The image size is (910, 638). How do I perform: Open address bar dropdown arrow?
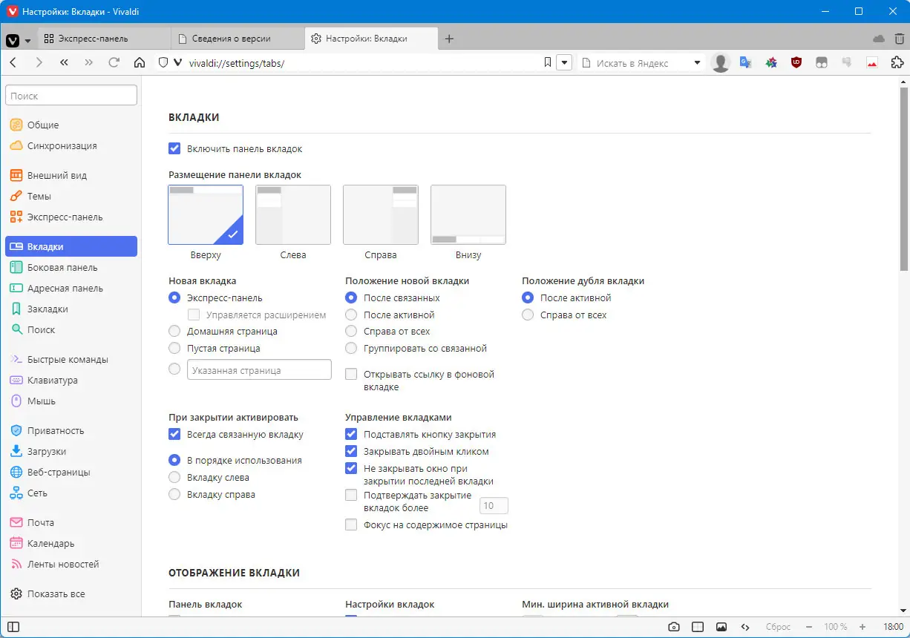564,63
